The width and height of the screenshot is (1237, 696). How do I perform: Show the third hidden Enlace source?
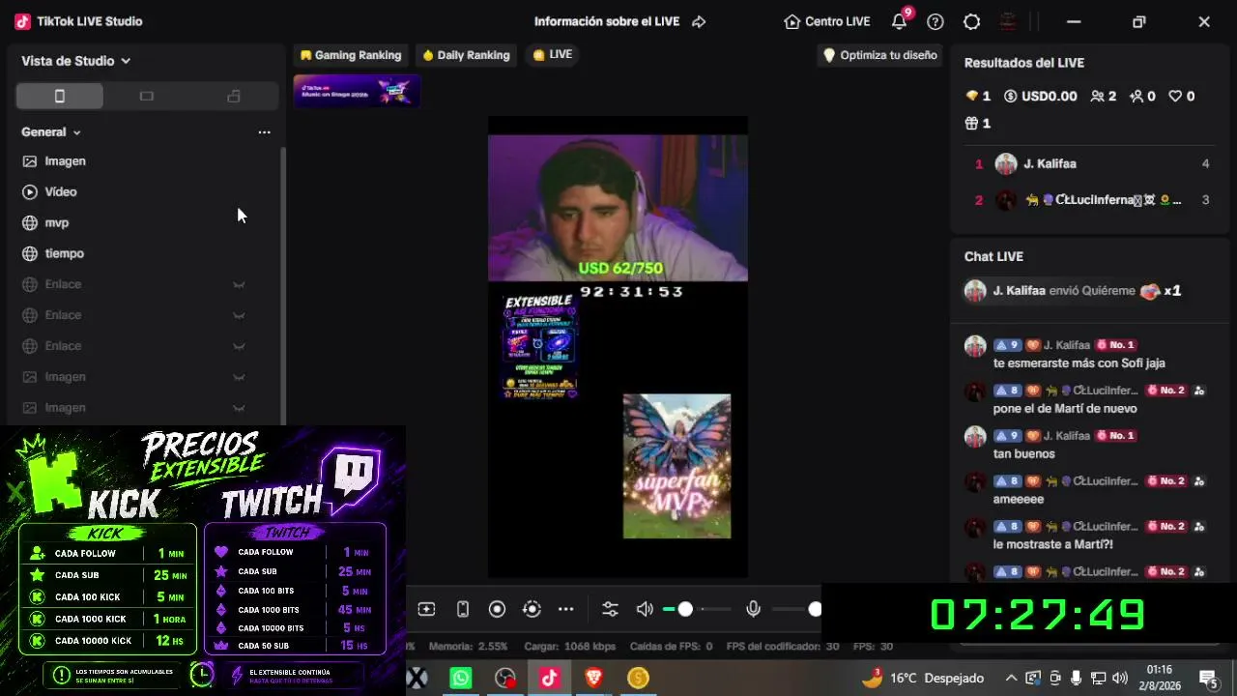pos(239,346)
